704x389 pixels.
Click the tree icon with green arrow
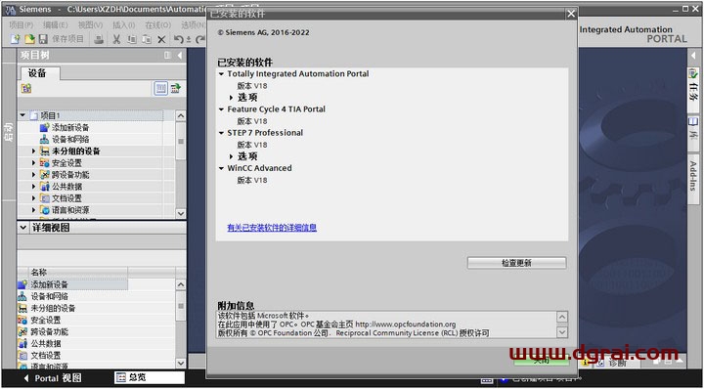pos(176,88)
